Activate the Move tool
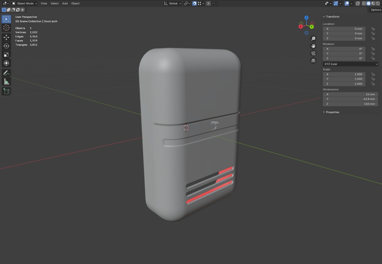The width and height of the screenshot is (382, 264). tap(6, 37)
